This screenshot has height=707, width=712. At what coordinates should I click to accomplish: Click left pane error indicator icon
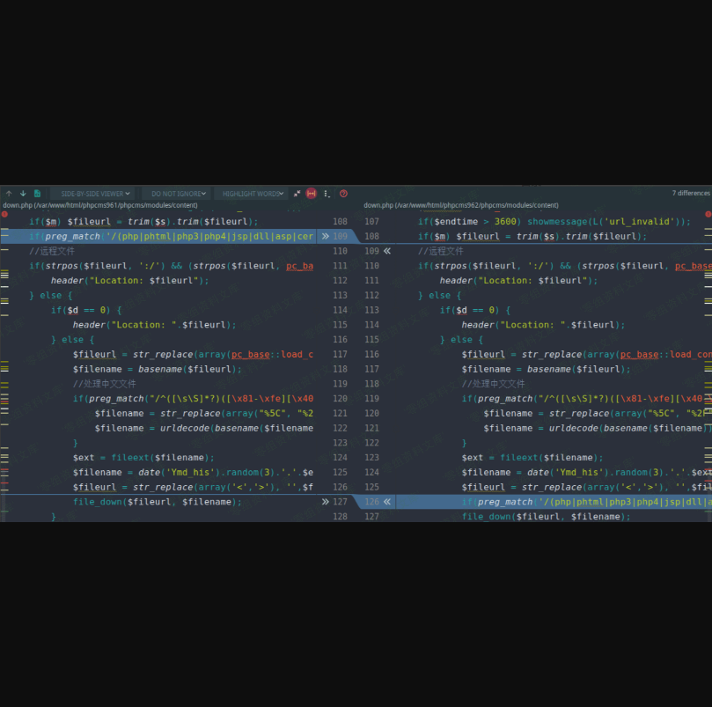[4, 214]
